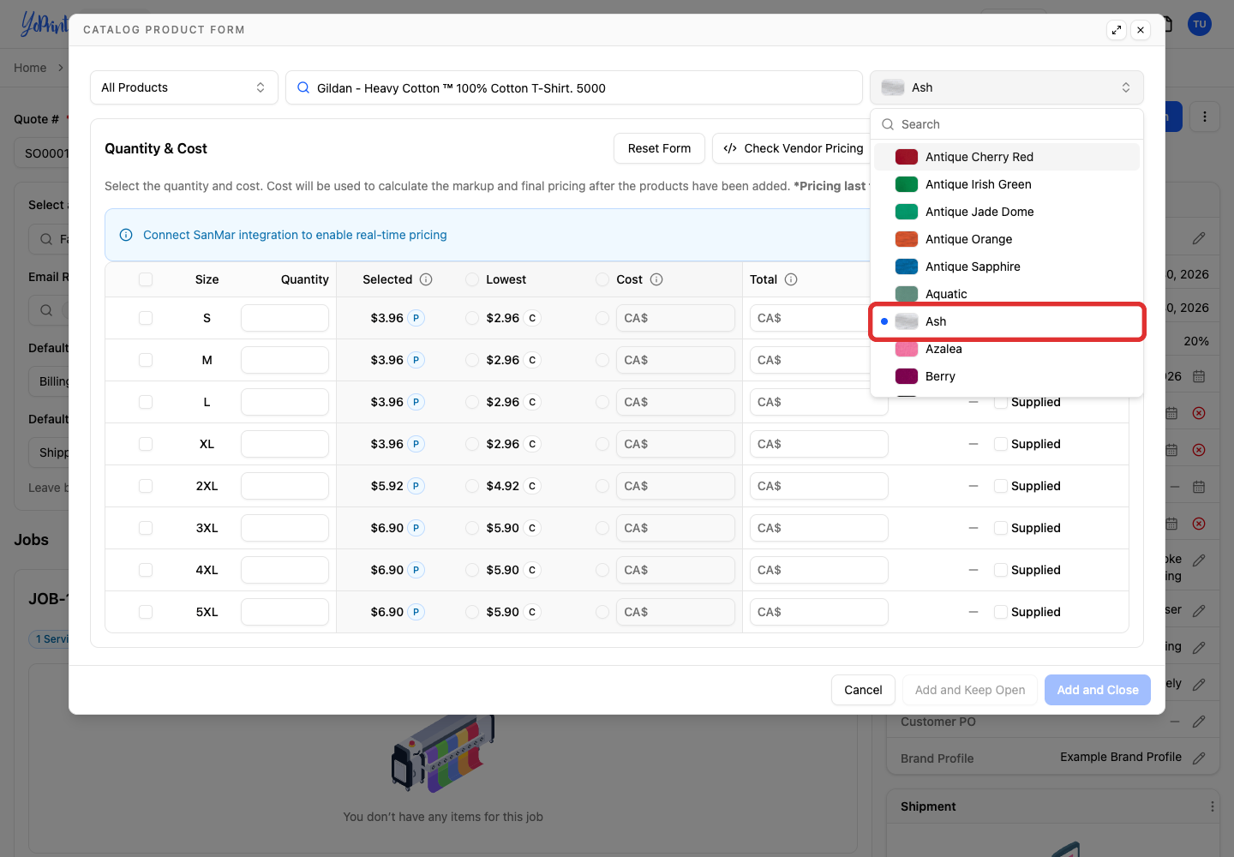The image size is (1234, 857).
Task: Click the Cost column info icon
Action: point(656,279)
